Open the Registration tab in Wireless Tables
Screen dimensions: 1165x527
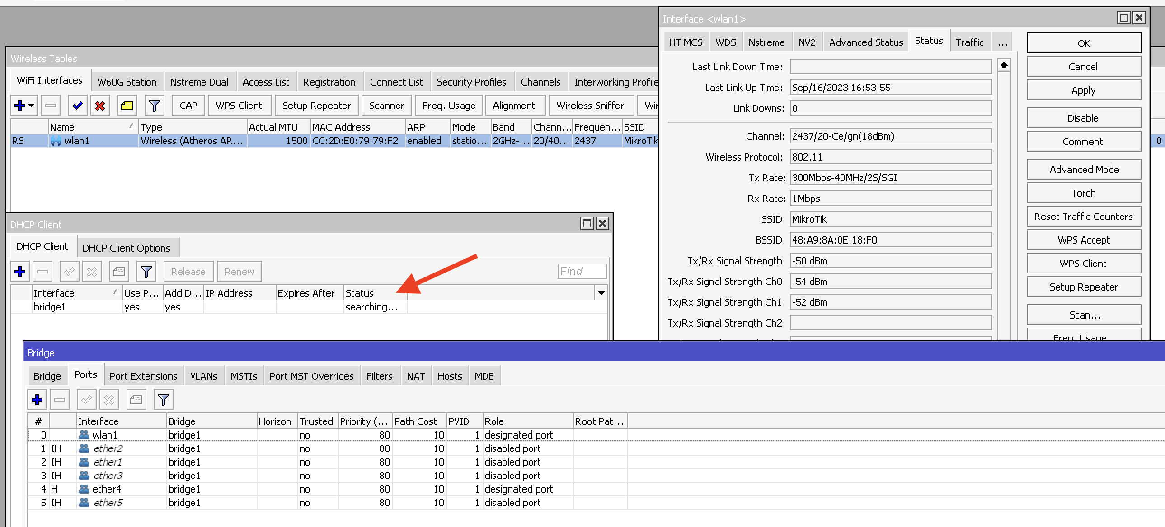coord(329,82)
